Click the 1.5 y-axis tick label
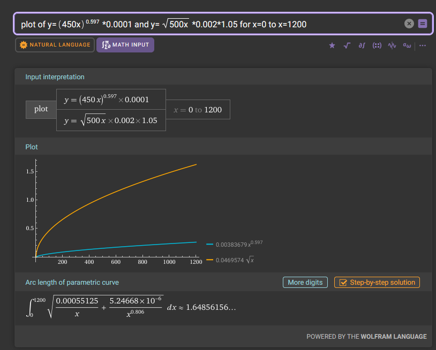 [x=30, y=172]
